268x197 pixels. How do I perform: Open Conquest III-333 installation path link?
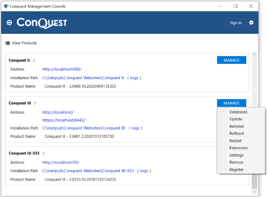point(88,171)
